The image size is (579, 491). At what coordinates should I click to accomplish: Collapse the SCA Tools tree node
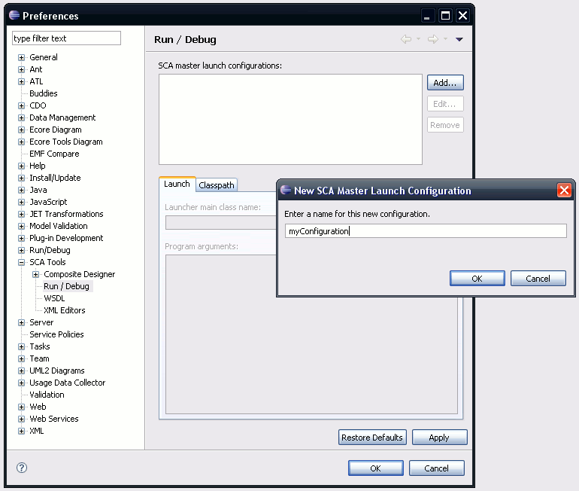pos(21,263)
